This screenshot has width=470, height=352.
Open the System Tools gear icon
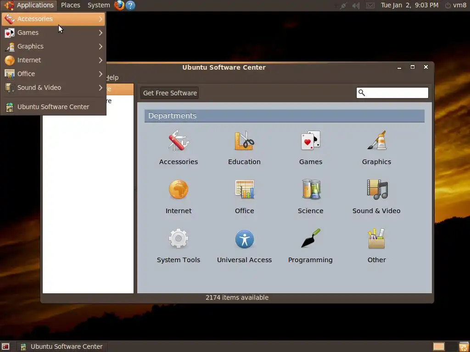pos(179,238)
